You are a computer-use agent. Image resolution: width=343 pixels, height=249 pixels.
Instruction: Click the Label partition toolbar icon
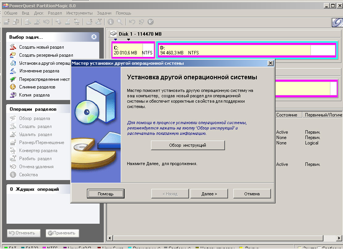click(x=58, y=21)
